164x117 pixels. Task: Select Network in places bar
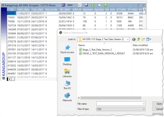67,97
